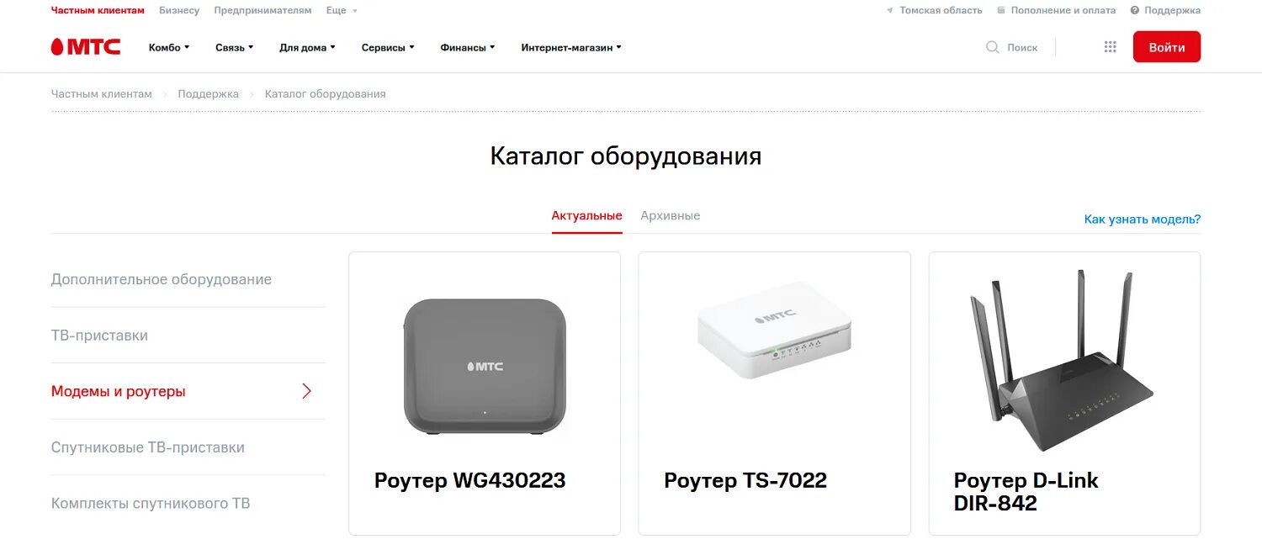Image resolution: width=1262 pixels, height=550 pixels.
Task: Expand the Комбо dropdown menu
Action: [x=169, y=48]
